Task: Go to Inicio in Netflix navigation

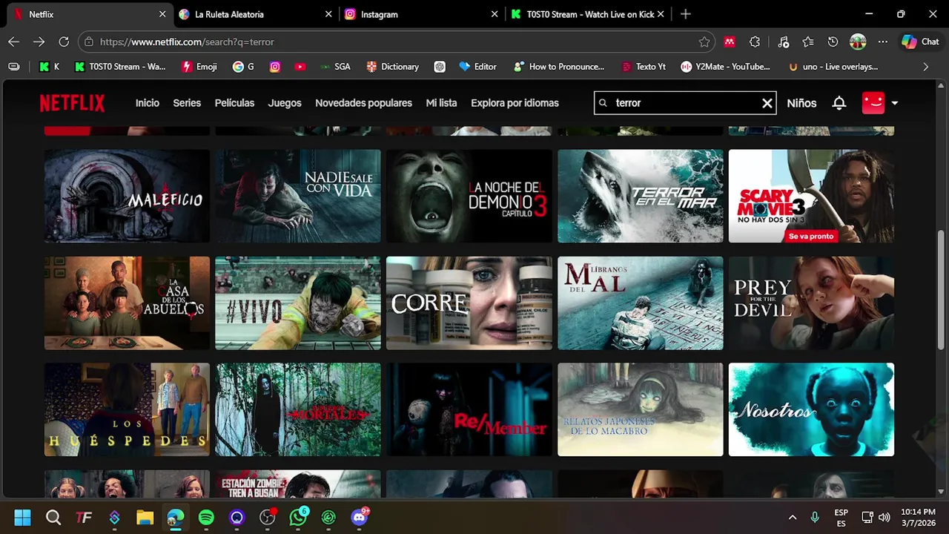Action: click(148, 103)
